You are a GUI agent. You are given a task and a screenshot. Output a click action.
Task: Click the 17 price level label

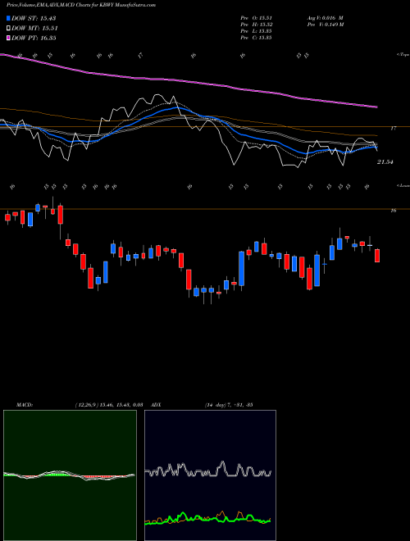(393, 129)
